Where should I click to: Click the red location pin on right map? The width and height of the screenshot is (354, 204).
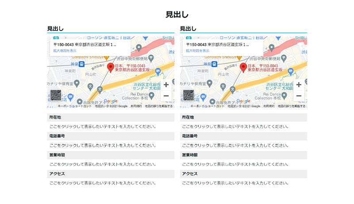tap(243, 67)
